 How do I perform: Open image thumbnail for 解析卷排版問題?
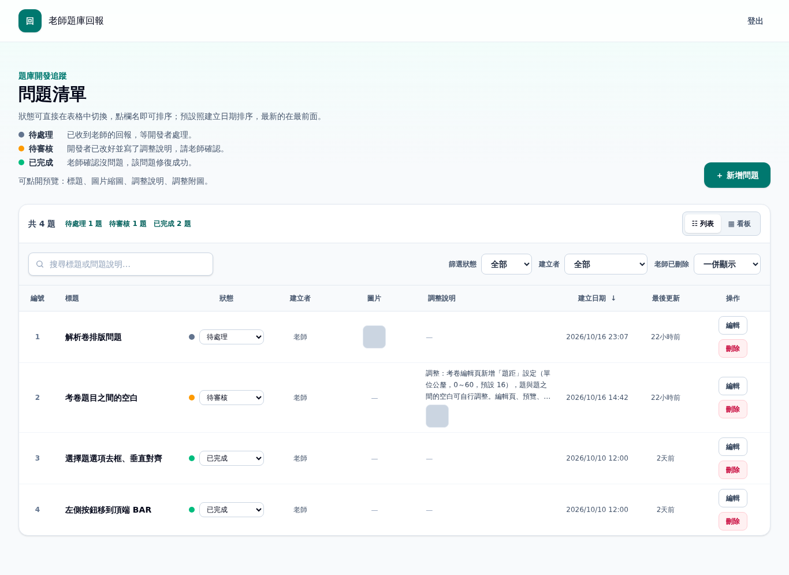374,337
